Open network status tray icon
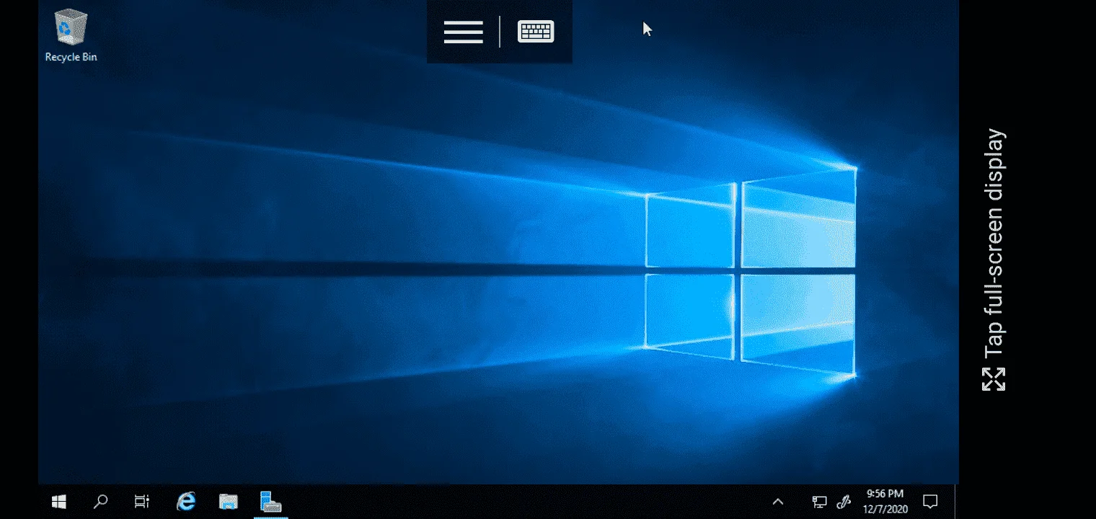This screenshot has height=519, width=1096. 819,502
